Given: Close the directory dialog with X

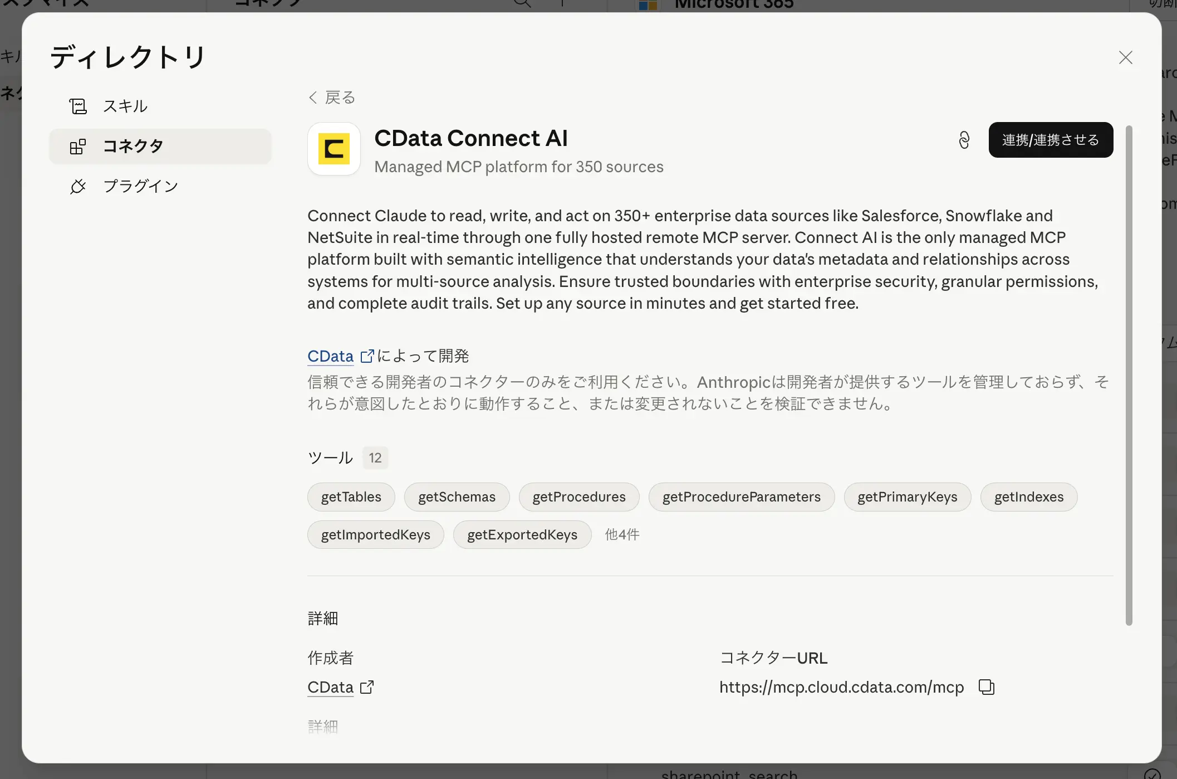Looking at the screenshot, I should pyautogui.click(x=1126, y=57).
